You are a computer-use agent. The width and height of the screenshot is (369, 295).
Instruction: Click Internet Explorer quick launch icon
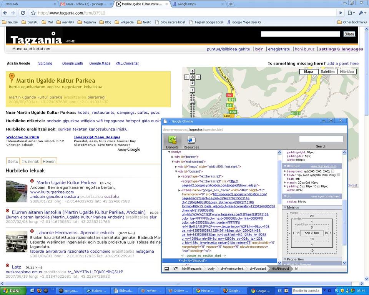coord(32,291)
